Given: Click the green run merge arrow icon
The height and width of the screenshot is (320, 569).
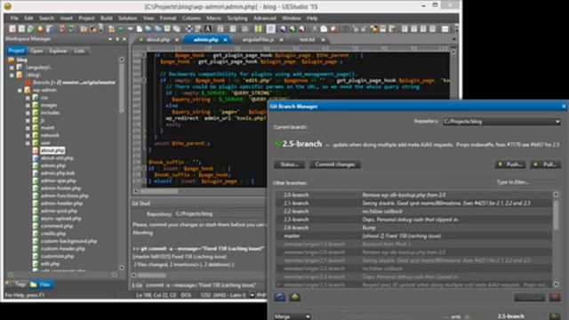Looking at the screenshot, I should click(x=554, y=316).
